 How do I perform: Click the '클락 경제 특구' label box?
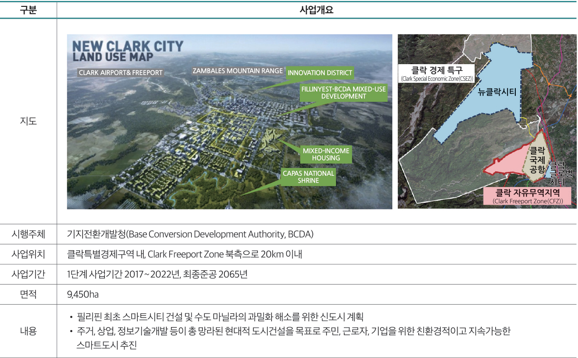click(x=437, y=73)
